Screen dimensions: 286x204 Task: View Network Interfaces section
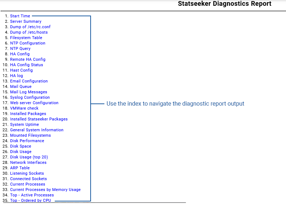pyautogui.click(x=28, y=162)
